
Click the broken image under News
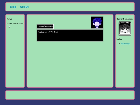[x=10, y=27]
